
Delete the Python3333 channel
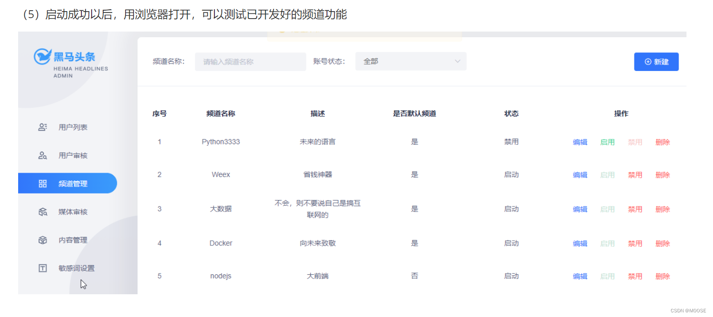[x=663, y=142]
